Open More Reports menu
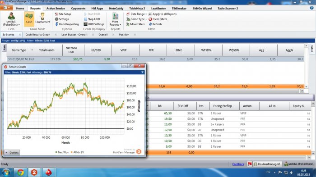The width and height of the screenshot is (316, 177). pyautogui.click(x=115, y=19)
